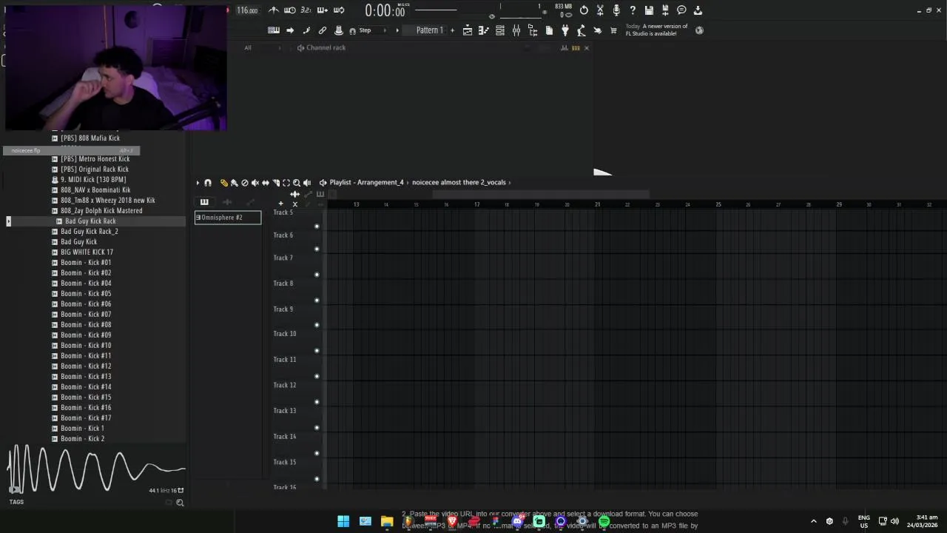
Task: Click the undo history circular arrow icon
Action: coord(584,10)
